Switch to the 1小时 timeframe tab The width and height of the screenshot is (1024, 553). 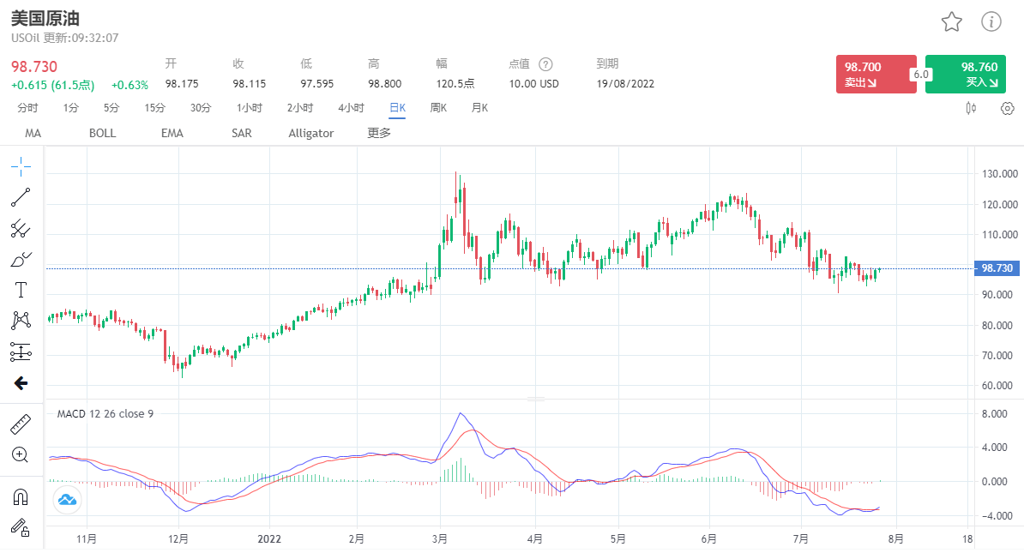tap(250, 108)
